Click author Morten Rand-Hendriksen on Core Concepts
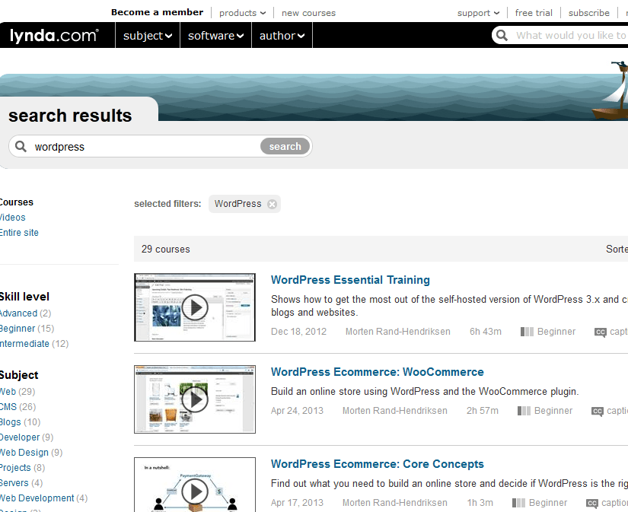 [394, 503]
